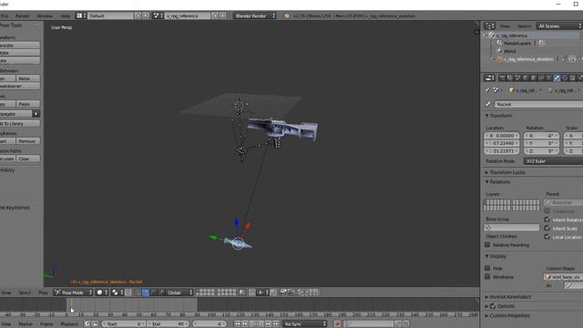The height and width of the screenshot is (328, 583).
Task: Open the All Scenes outliner dropdown
Action: coord(559,26)
